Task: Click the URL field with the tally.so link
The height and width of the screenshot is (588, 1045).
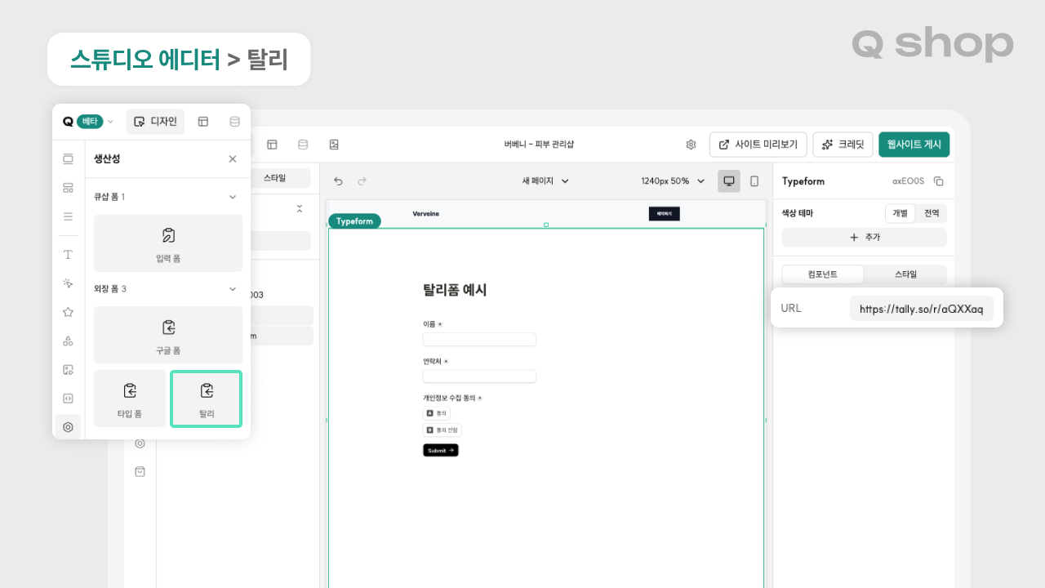Action: coord(922,309)
